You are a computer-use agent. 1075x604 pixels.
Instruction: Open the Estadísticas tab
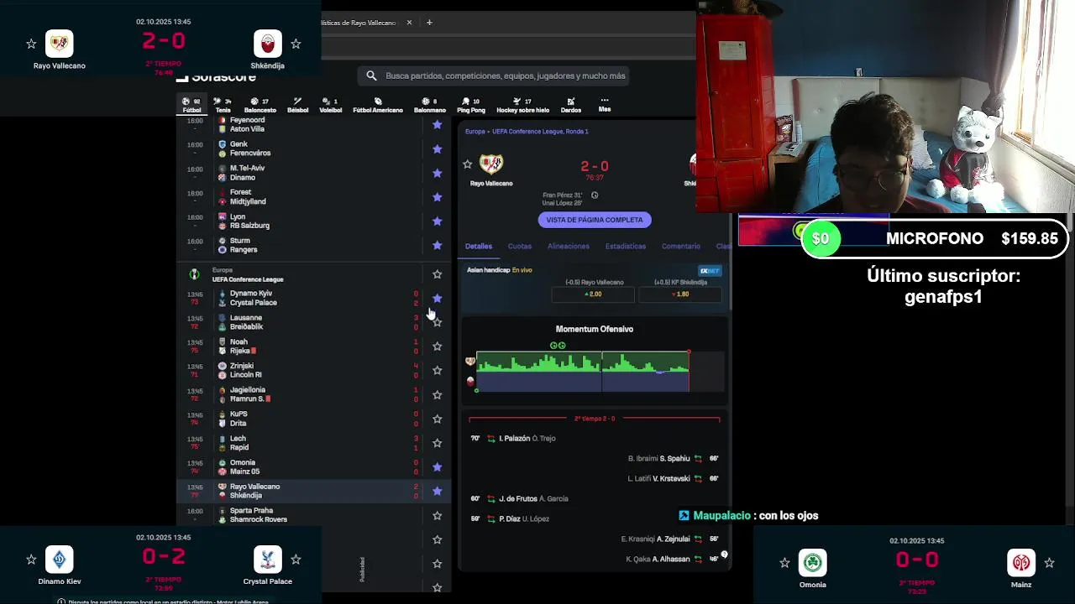click(626, 247)
